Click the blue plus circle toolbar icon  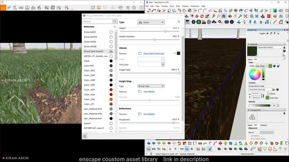pyautogui.click(x=193, y=22)
